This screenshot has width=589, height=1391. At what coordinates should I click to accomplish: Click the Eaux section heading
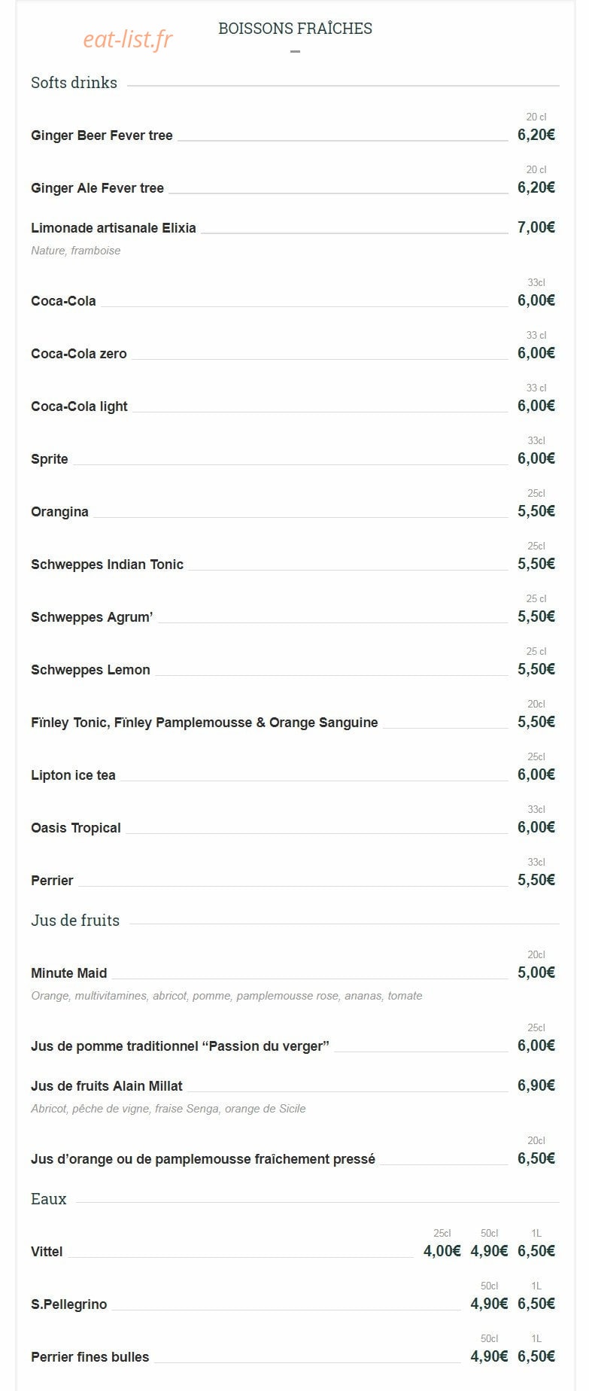point(49,1199)
